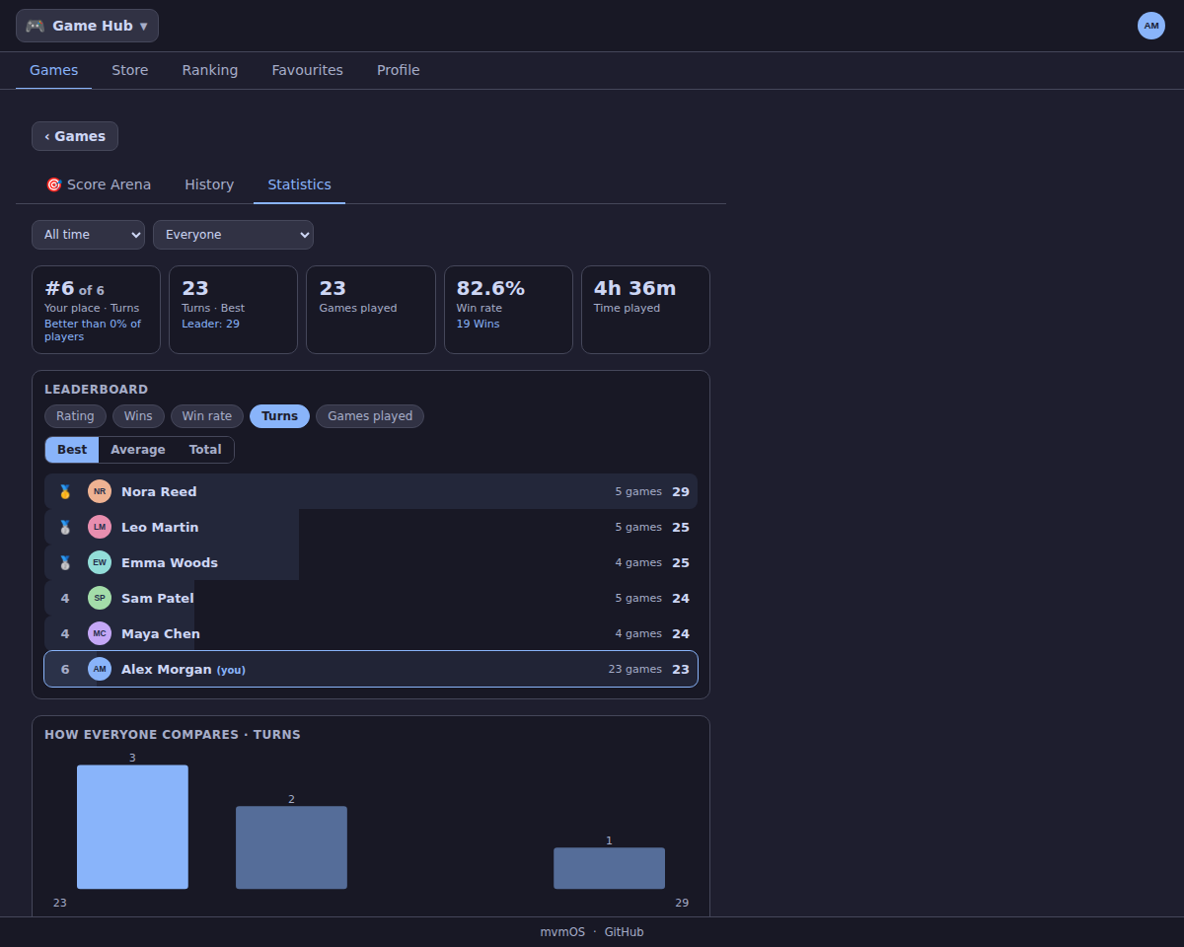Open the Store tab
The image size is (1184, 947).
point(130,70)
